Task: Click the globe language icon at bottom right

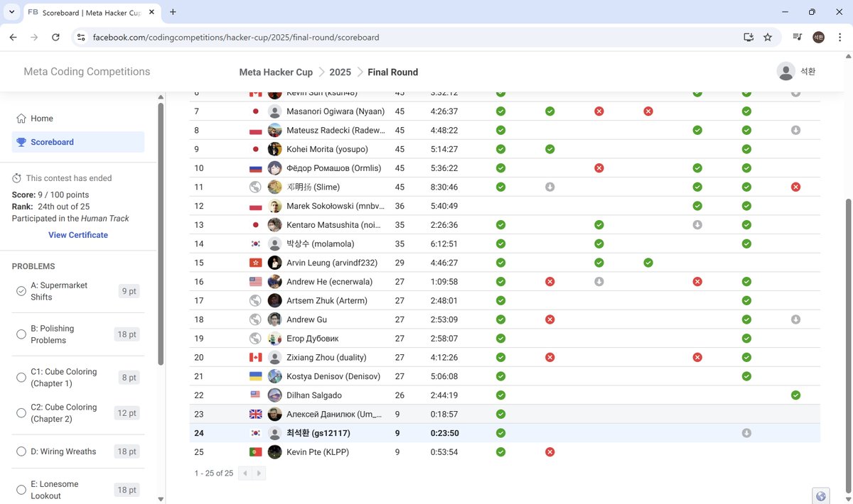Action: (x=821, y=496)
